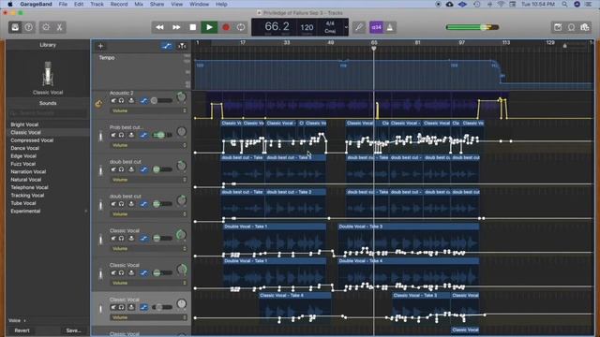Viewport: 600px width, 337px height.
Task: Open the Tuner tool
Action: (x=359, y=27)
